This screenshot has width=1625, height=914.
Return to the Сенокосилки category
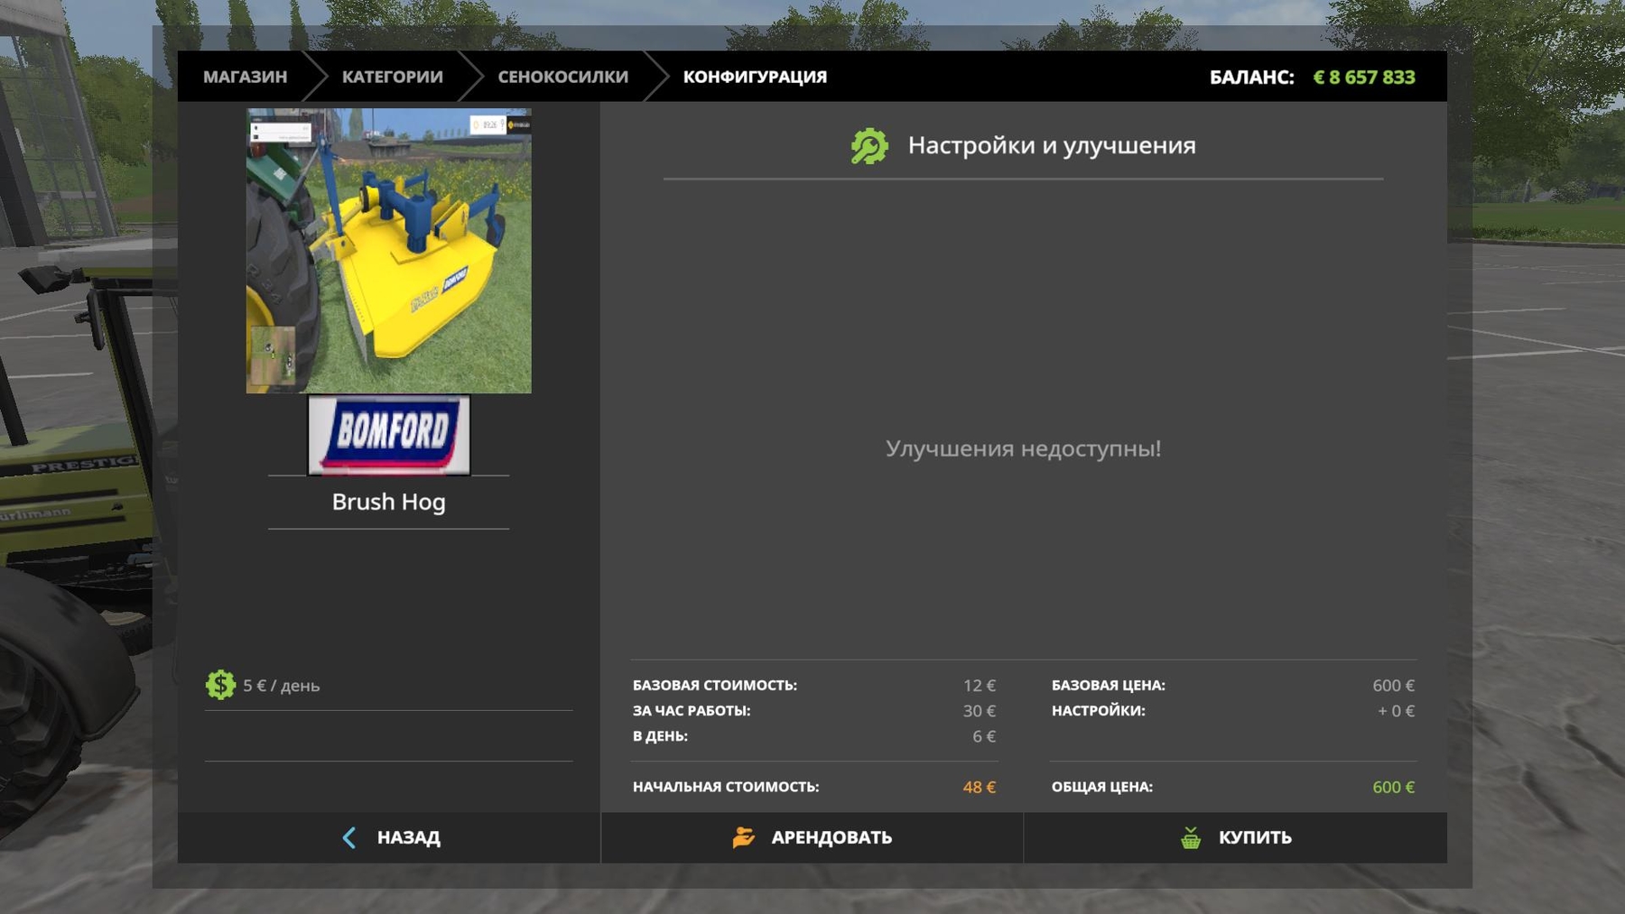562,77
